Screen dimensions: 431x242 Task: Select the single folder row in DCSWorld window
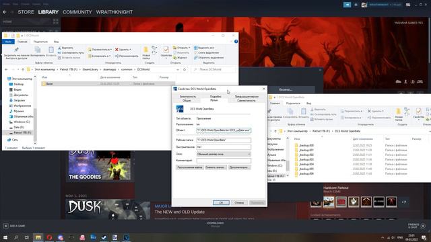pyautogui.click(x=108, y=83)
